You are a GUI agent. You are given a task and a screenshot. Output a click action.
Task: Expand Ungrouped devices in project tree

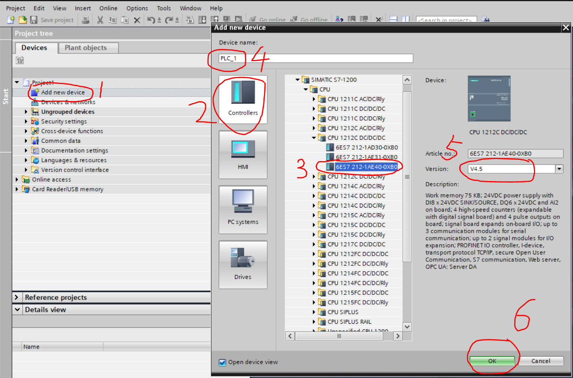coord(26,112)
